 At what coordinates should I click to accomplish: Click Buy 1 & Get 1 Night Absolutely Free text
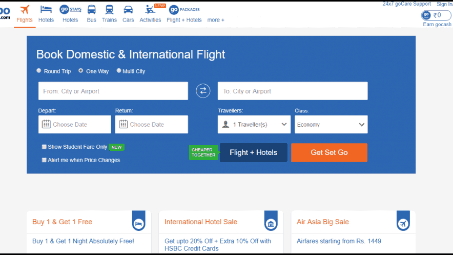(83, 241)
